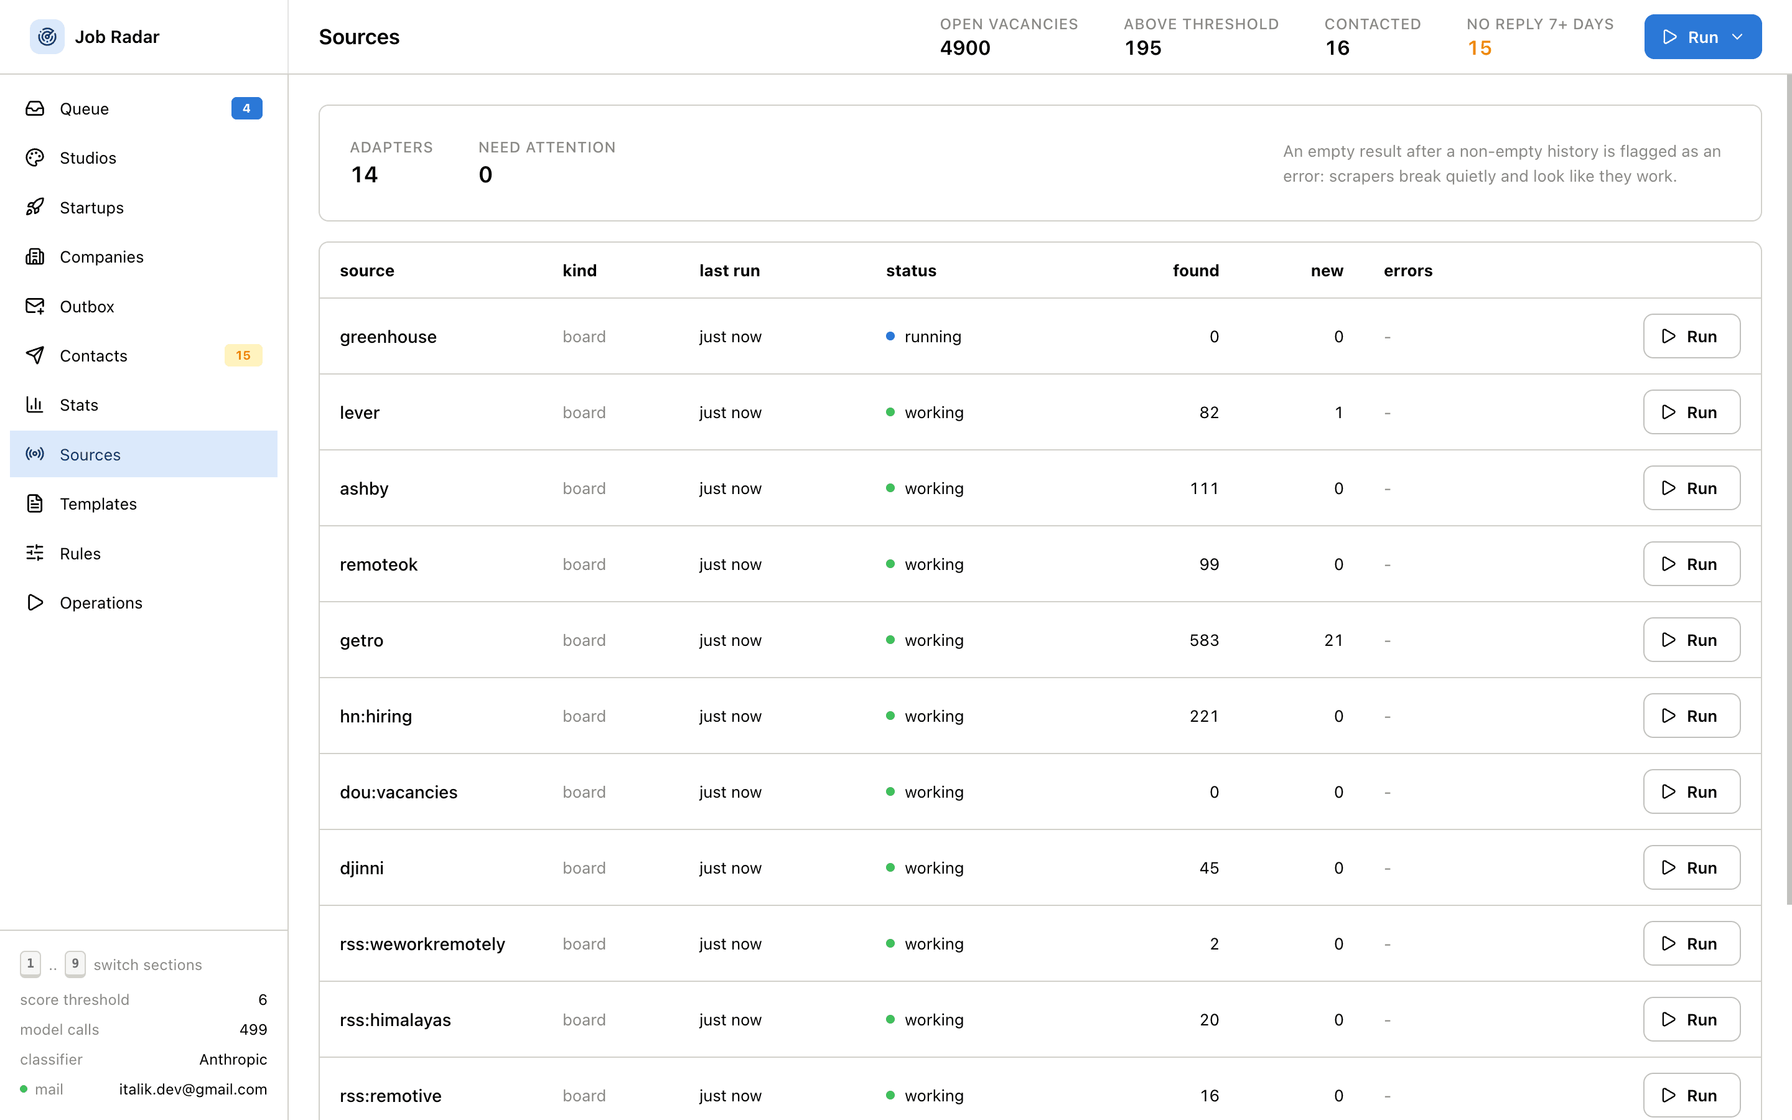Click the getro found count 583
This screenshot has width=1792, height=1120.
click(1204, 640)
